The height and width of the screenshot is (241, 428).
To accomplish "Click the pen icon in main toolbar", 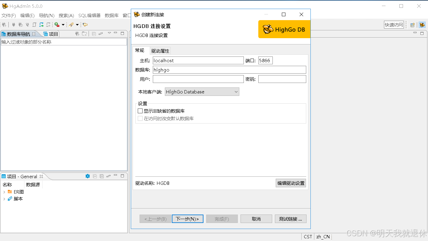I will point(71,25).
